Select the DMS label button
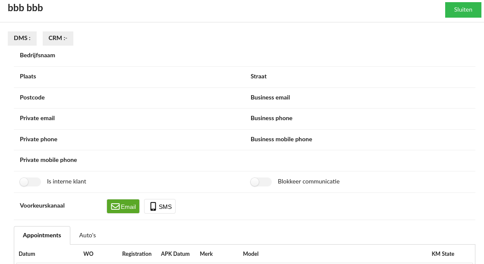 22,38
